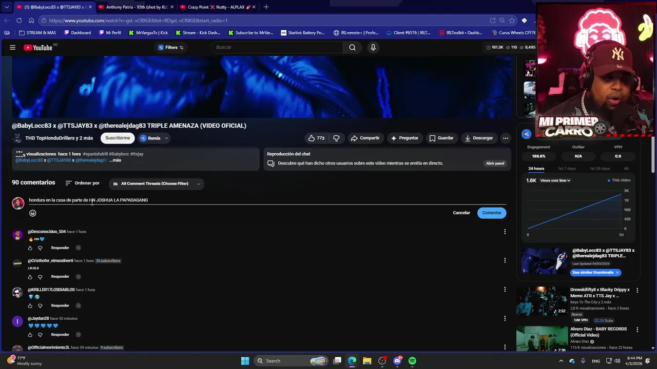Open the Compartir share option
This screenshot has height=369, width=657.
tap(365, 138)
